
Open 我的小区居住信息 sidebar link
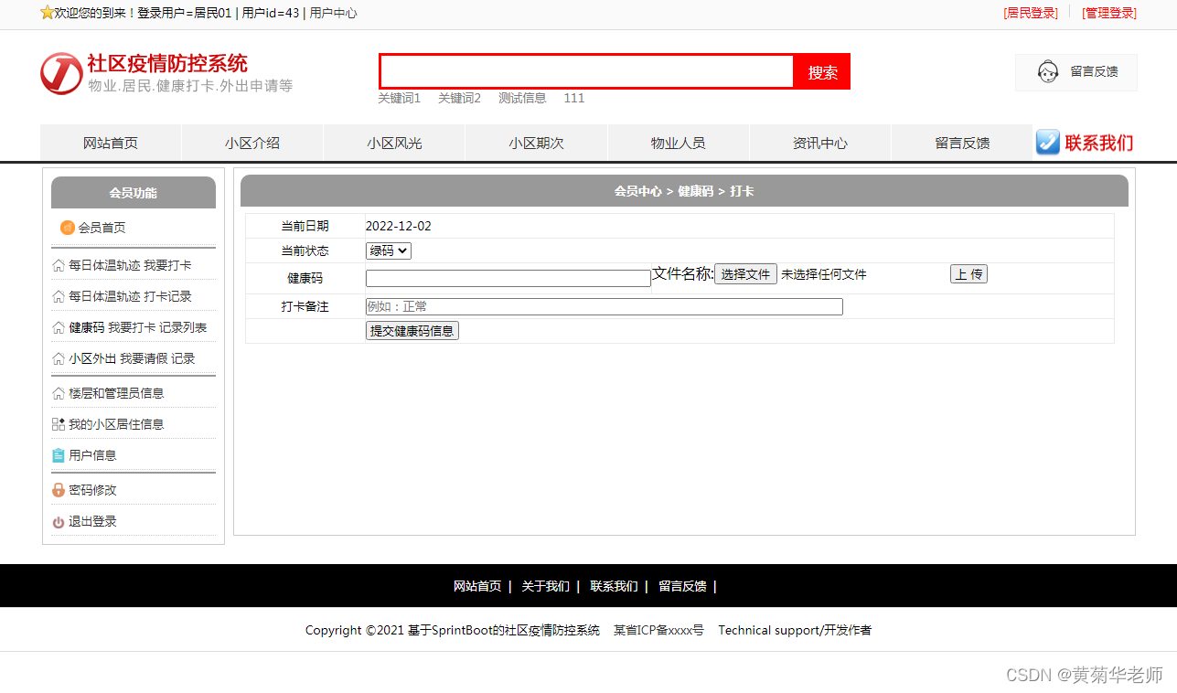[x=116, y=425]
